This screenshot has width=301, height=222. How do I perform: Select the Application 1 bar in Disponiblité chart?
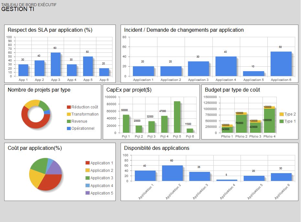coord(145,176)
